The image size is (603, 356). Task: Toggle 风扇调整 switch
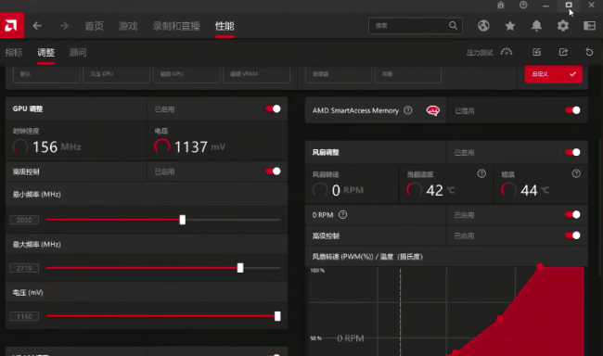[x=572, y=152]
